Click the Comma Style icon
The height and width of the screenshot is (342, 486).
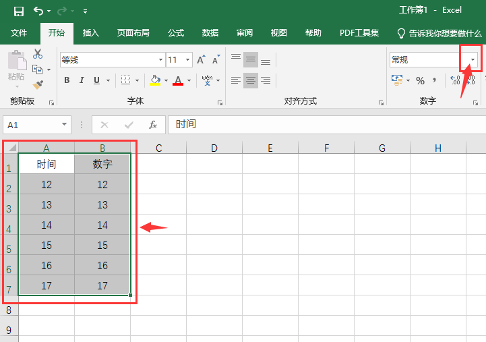(435, 81)
